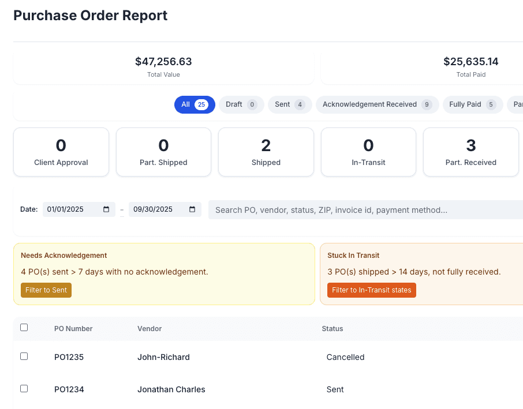
Task: Click the Cancelled status cell
Action: pos(345,357)
